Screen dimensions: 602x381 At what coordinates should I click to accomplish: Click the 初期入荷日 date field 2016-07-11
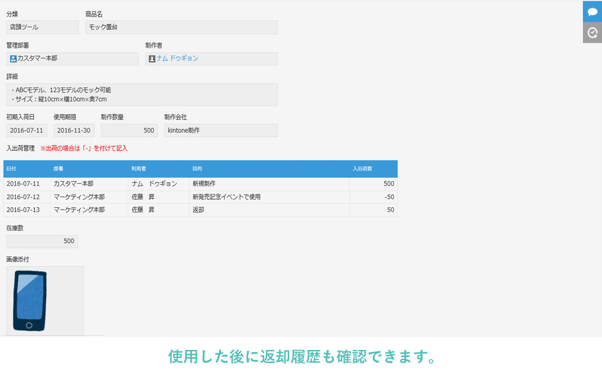point(27,131)
